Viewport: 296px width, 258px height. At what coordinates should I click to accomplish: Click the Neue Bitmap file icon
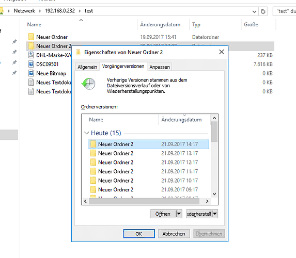tap(31, 73)
